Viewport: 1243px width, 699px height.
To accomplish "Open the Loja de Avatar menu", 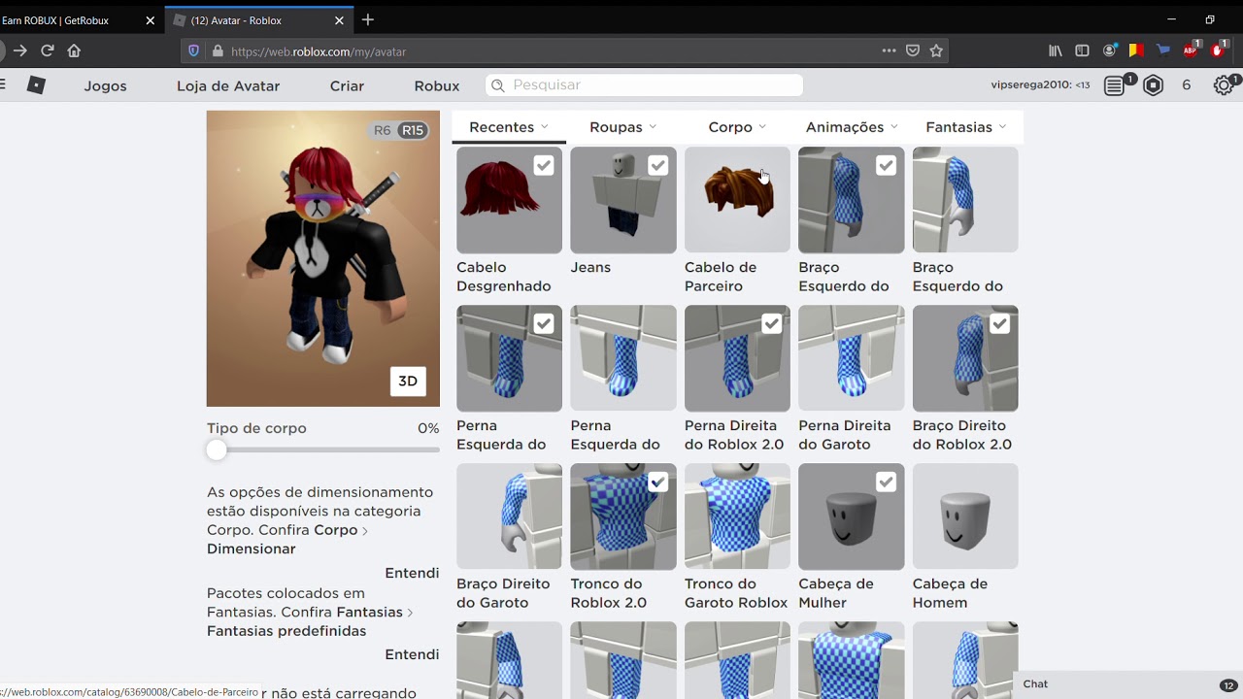I will pyautogui.click(x=228, y=85).
